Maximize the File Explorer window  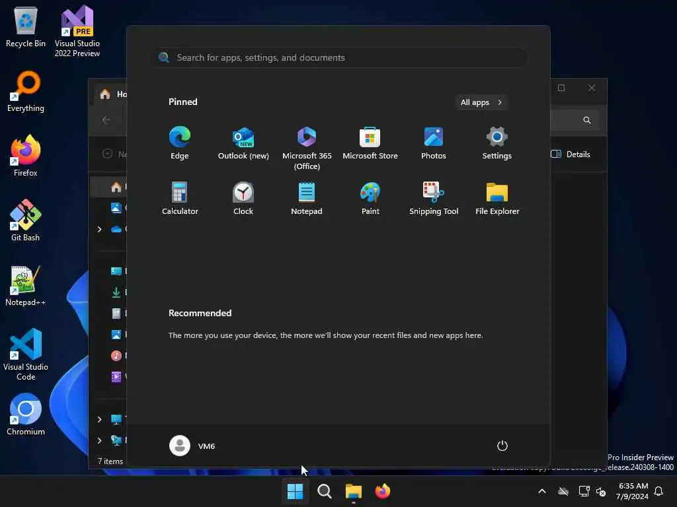click(x=561, y=88)
